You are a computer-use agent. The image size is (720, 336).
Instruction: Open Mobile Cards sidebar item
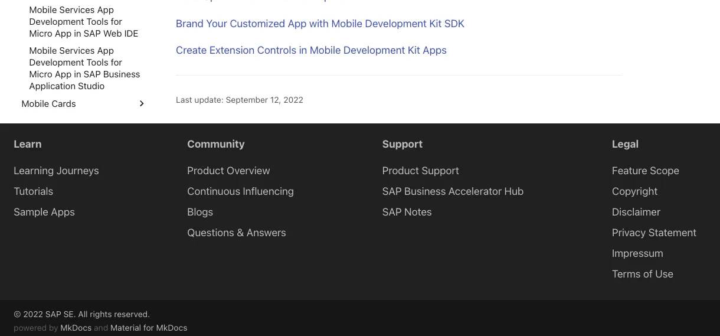(x=49, y=104)
